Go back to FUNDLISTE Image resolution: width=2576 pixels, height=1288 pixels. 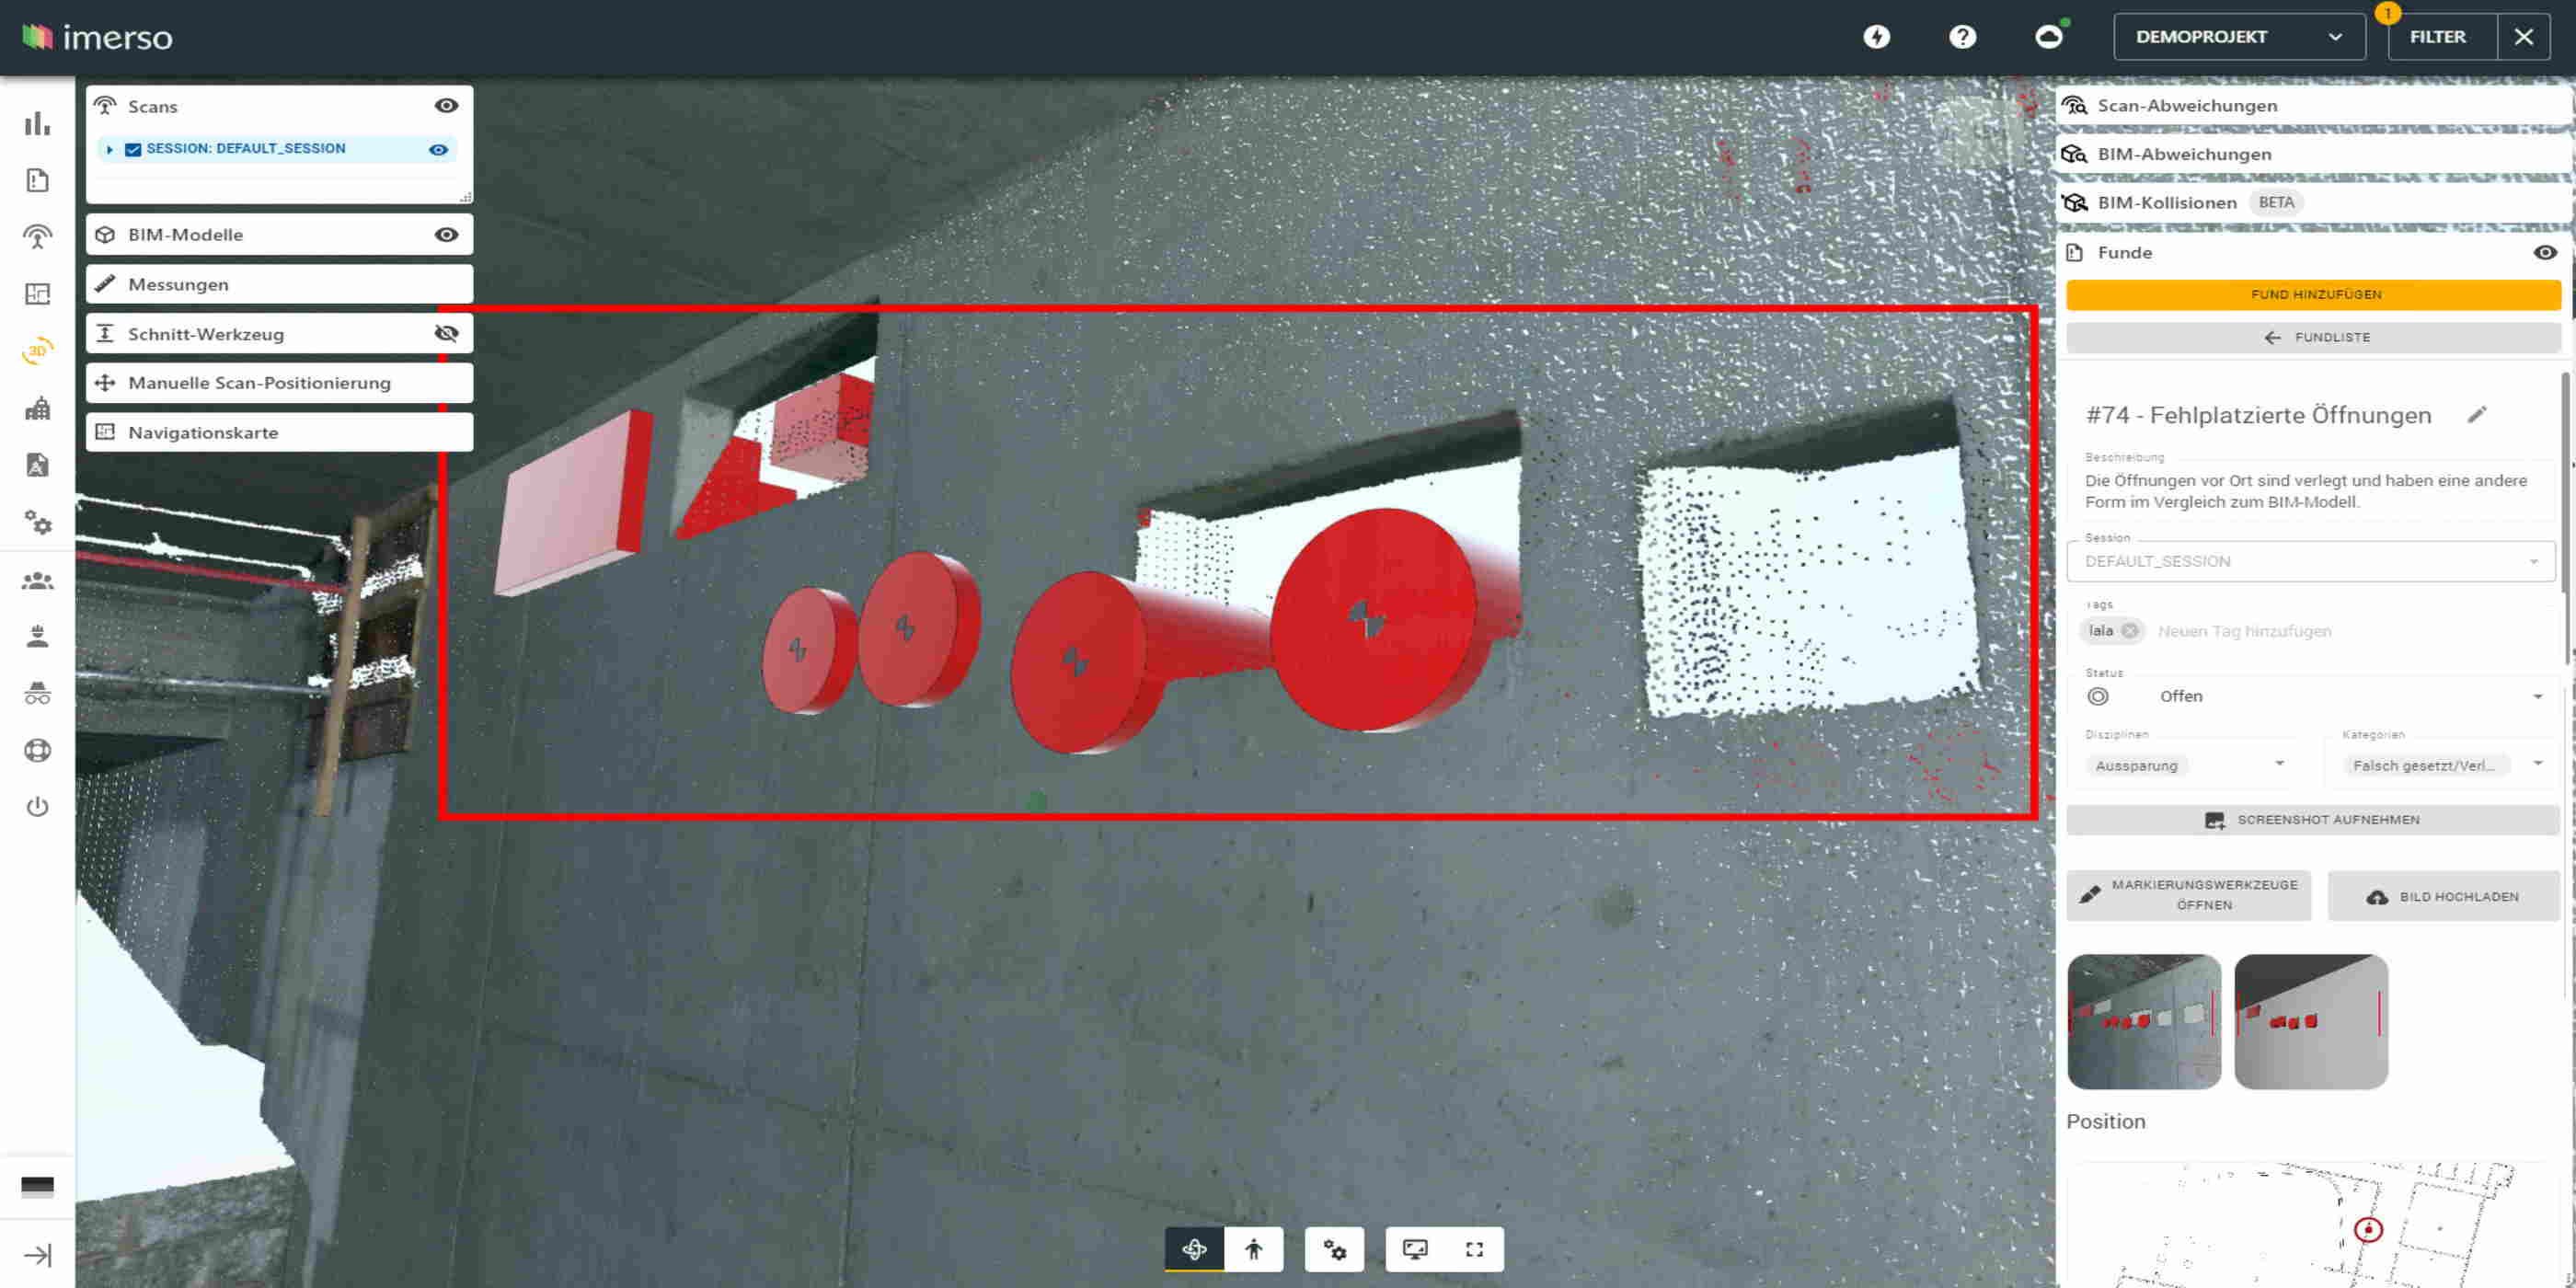coord(2312,337)
